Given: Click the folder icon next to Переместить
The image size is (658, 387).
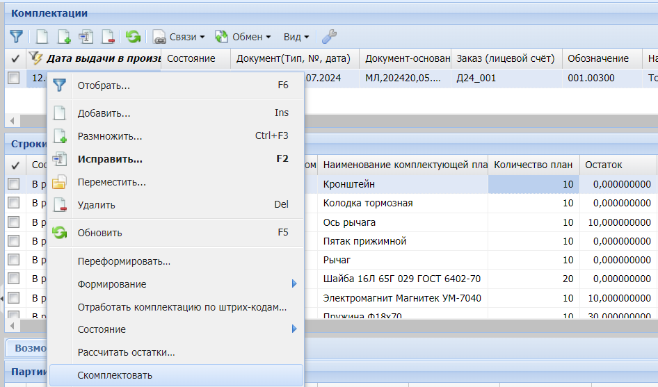Looking at the screenshot, I should [61, 183].
